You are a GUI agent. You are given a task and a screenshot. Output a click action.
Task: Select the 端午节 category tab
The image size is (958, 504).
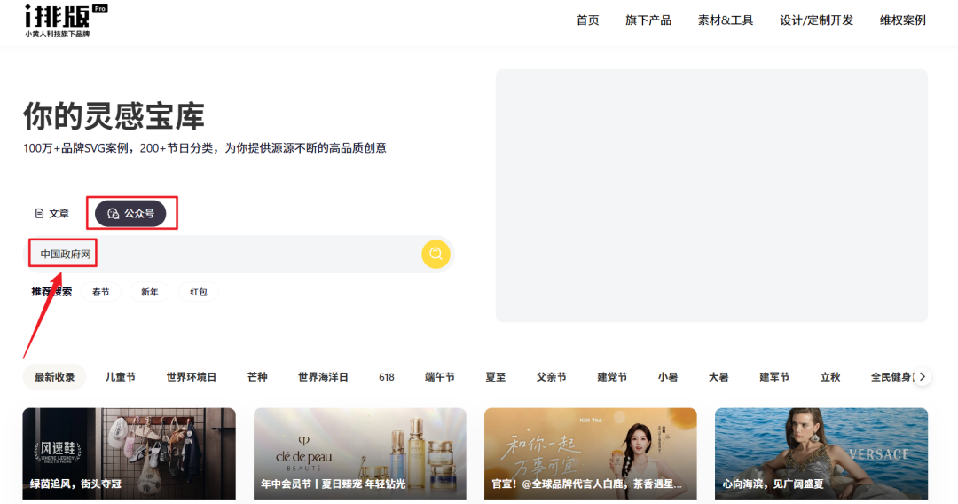pyautogui.click(x=440, y=377)
